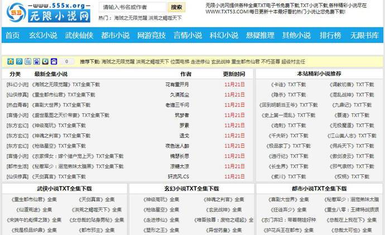This screenshot has height=235, width=385.
Task: Go to the 玄幻小说 navigation category
Action: (x=43, y=35)
